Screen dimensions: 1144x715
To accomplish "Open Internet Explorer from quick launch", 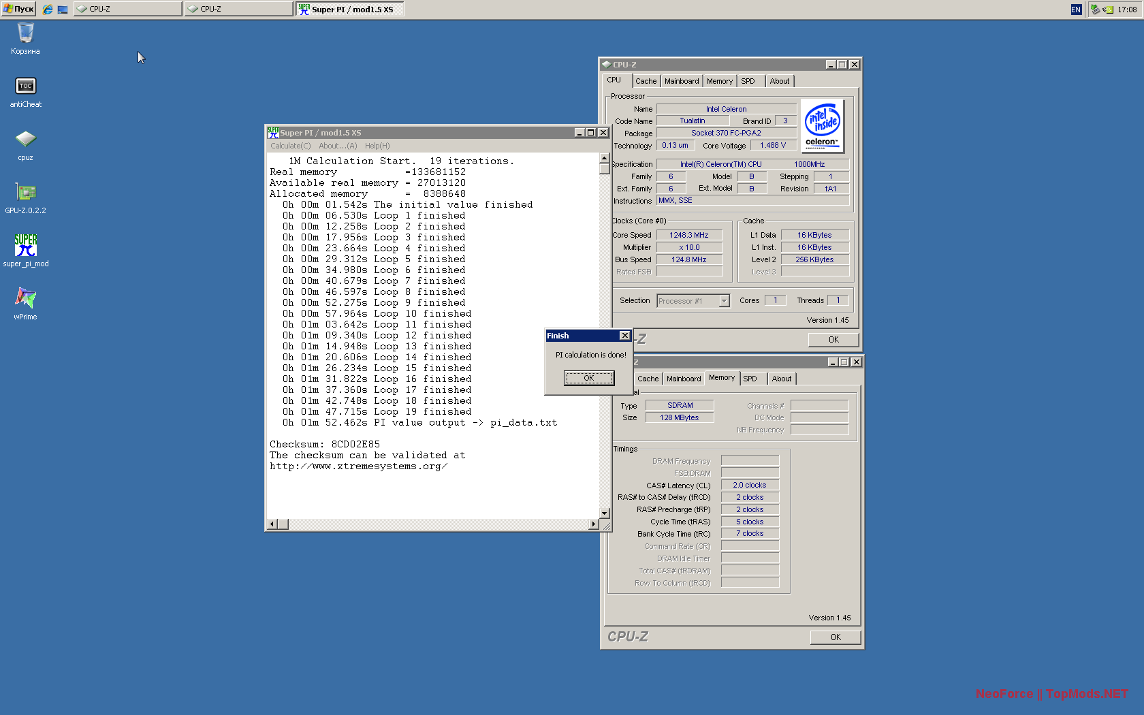I will [48, 9].
